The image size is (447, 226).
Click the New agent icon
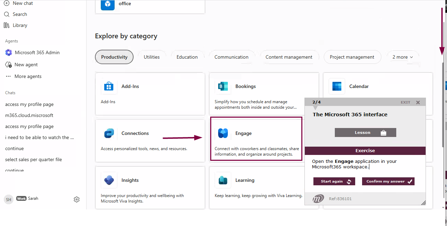click(8, 65)
